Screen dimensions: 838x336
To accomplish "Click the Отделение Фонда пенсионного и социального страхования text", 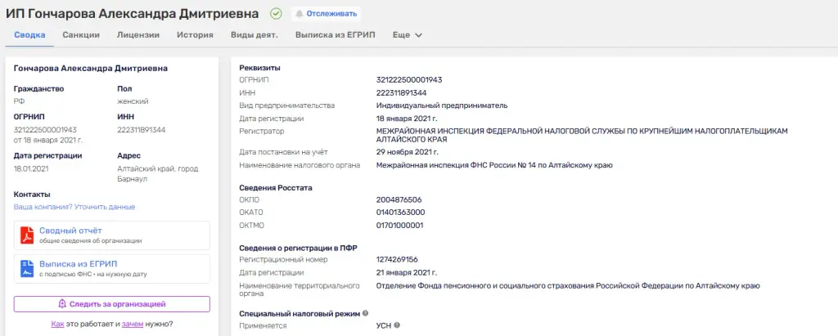I will tap(568, 286).
